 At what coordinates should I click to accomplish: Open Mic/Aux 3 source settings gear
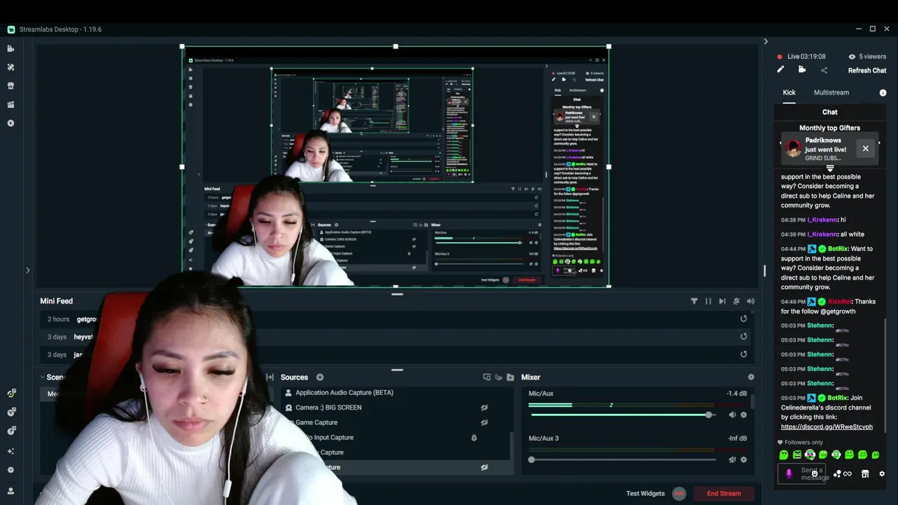pos(744,459)
